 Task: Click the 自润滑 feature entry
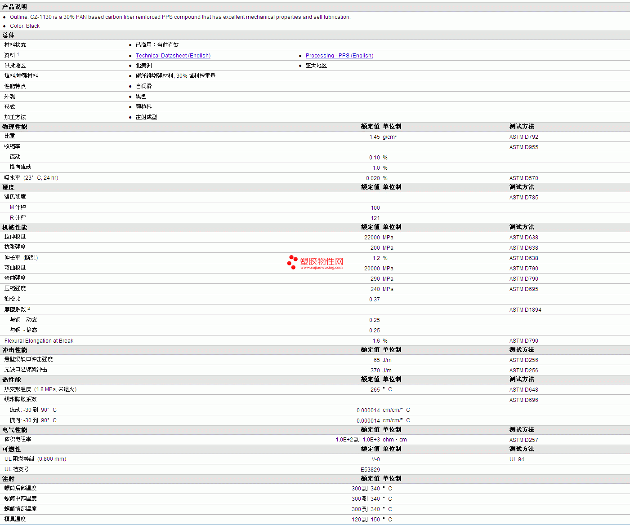pos(144,86)
